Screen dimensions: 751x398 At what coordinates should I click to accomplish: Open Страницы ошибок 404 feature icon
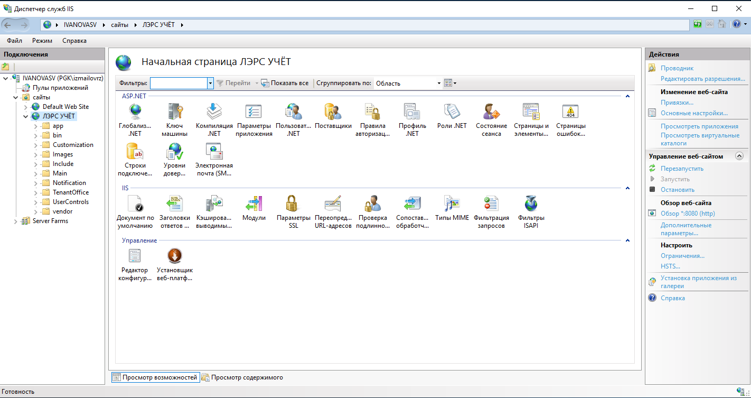tap(571, 112)
